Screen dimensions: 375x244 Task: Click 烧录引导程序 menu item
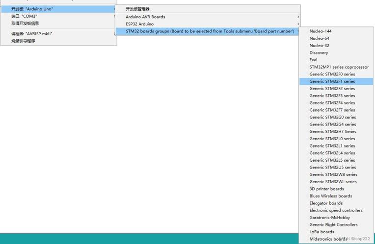pyautogui.click(x=58, y=41)
